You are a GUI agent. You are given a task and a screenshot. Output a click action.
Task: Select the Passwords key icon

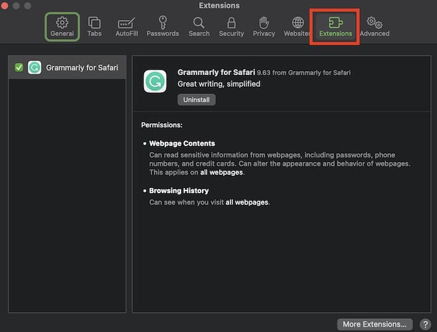(x=162, y=27)
